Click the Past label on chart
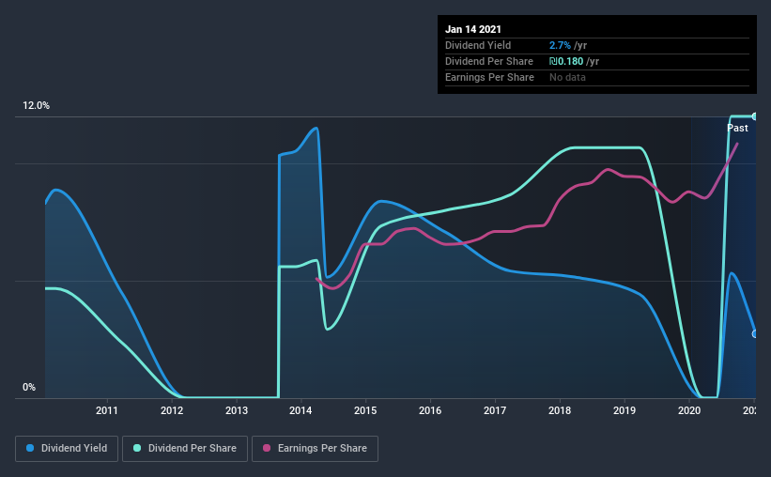 point(737,128)
